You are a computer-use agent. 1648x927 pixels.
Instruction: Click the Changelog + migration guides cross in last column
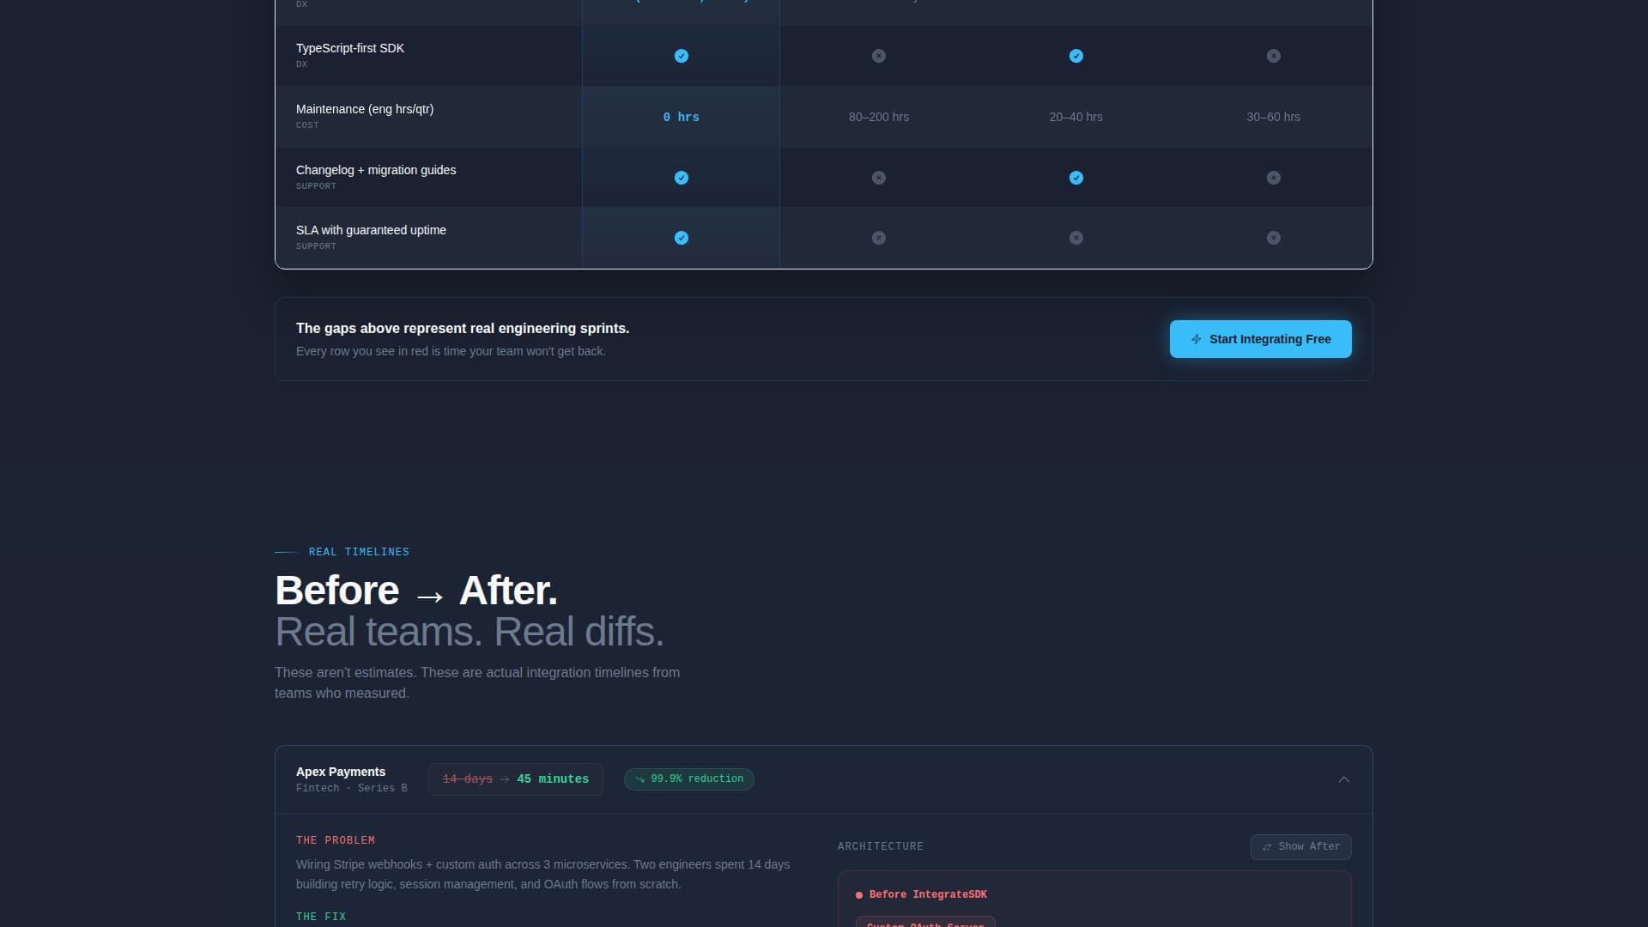tap(1274, 178)
